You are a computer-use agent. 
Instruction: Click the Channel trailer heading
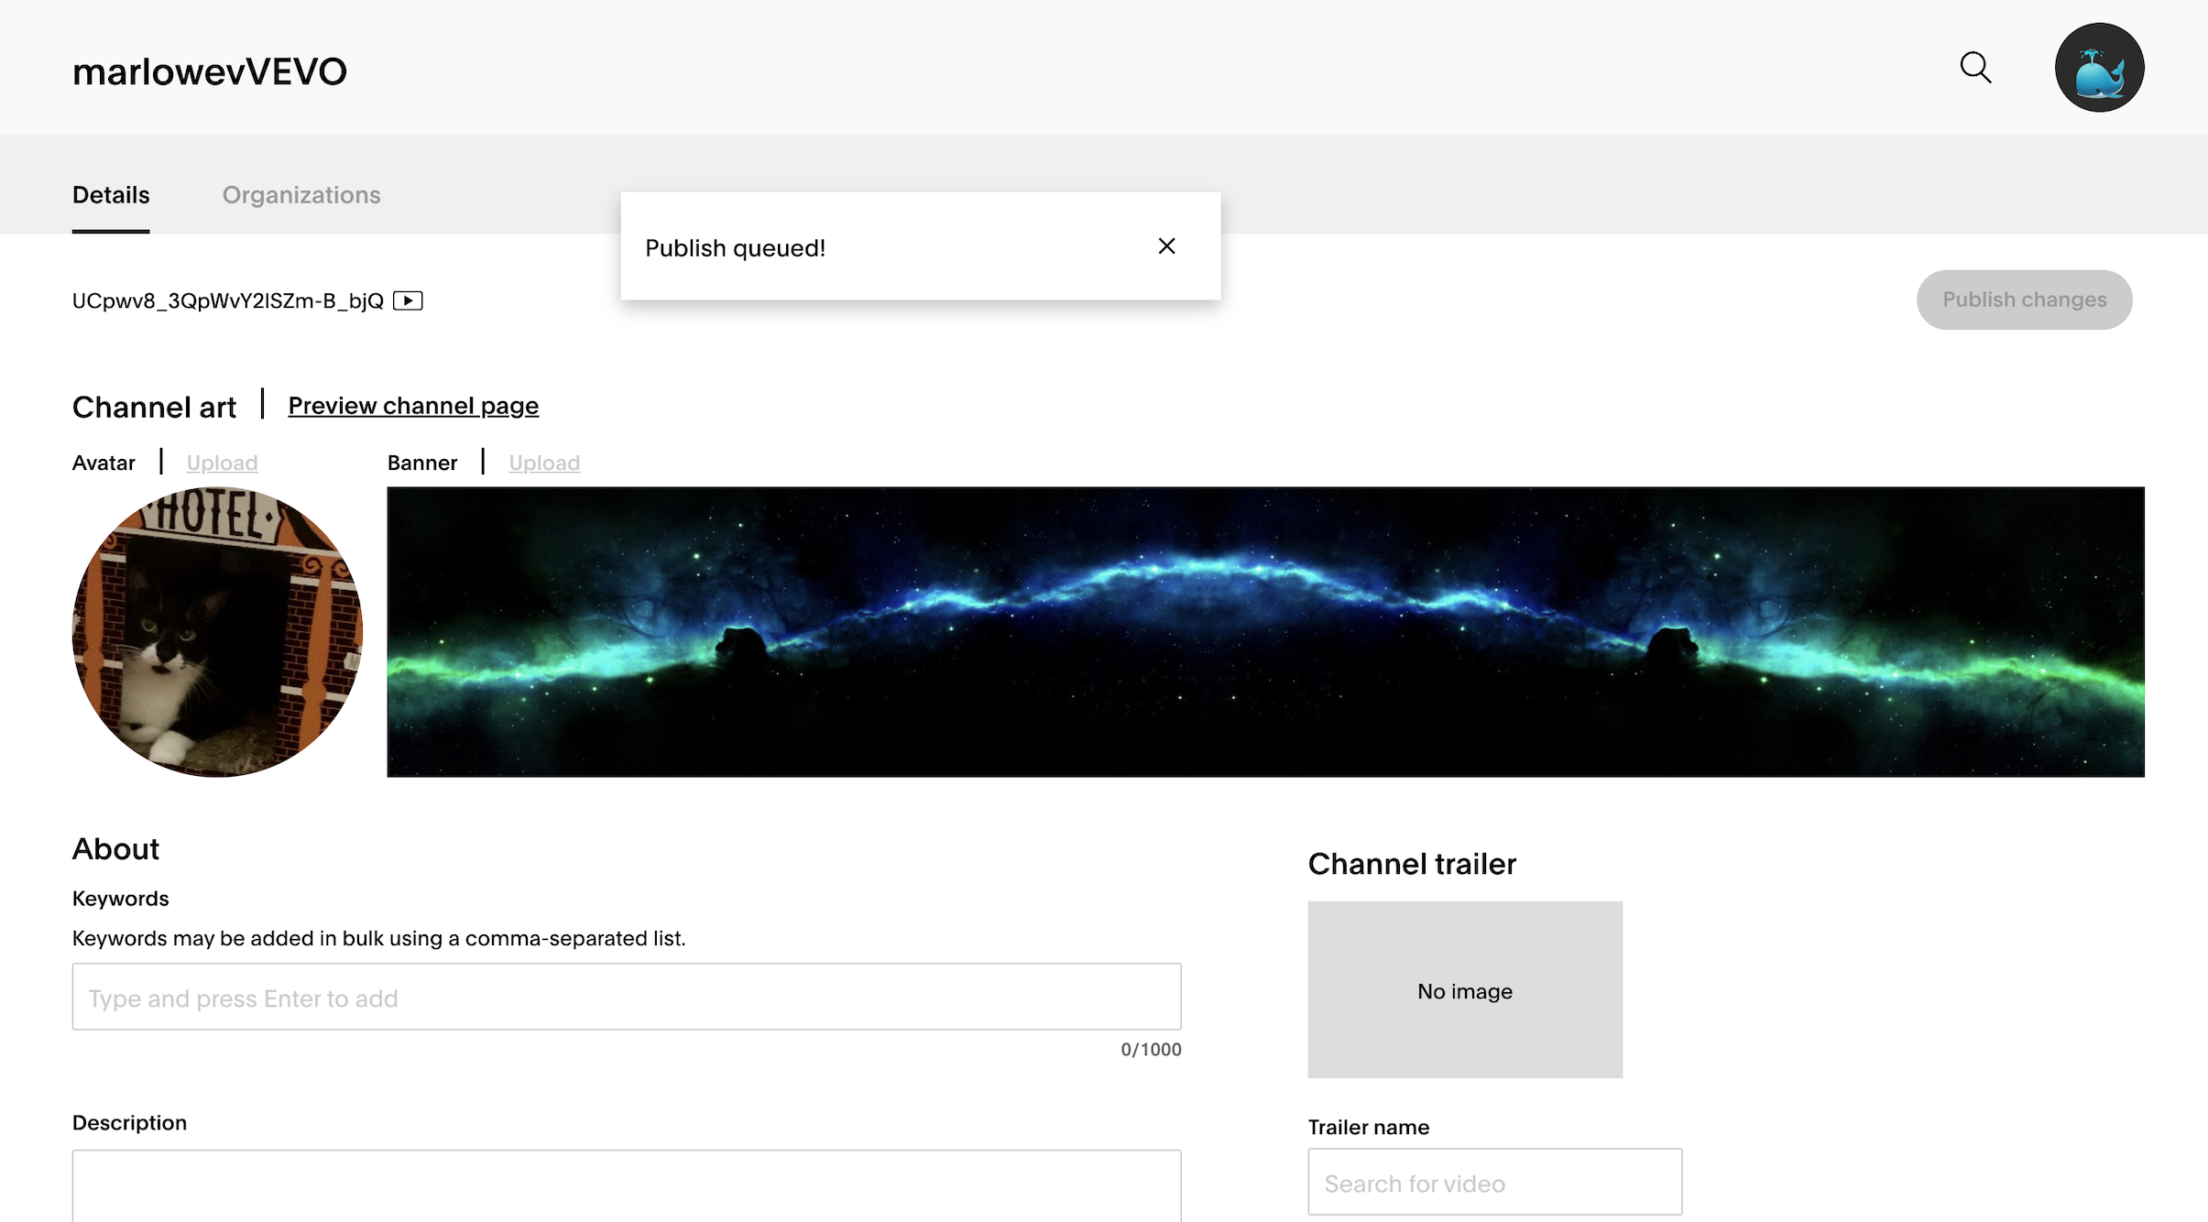pyautogui.click(x=1411, y=862)
